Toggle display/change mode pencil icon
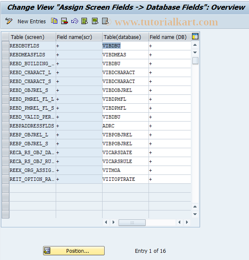 click(8, 21)
